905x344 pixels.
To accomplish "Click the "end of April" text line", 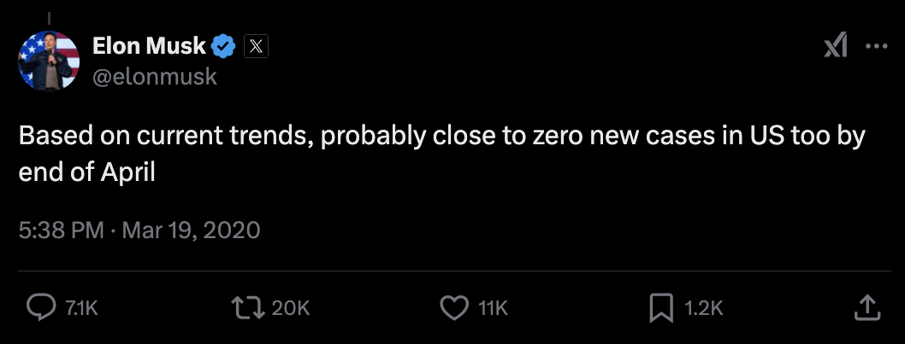I will coord(86,172).
